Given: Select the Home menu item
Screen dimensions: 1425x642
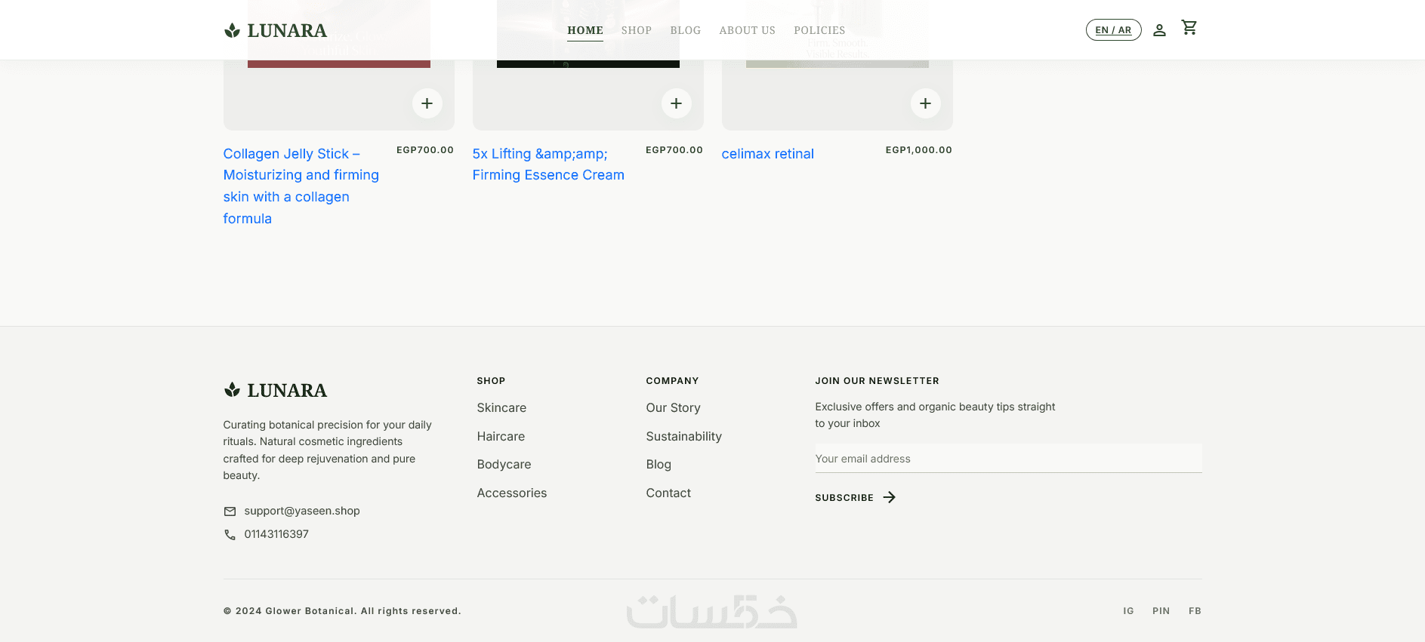Looking at the screenshot, I should [585, 30].
